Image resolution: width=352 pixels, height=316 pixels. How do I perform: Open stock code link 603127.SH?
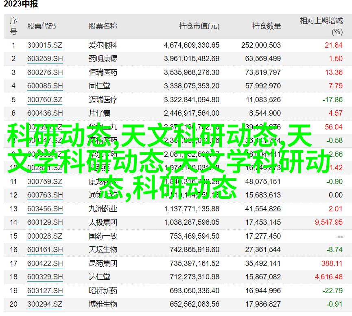pos(45,291)
